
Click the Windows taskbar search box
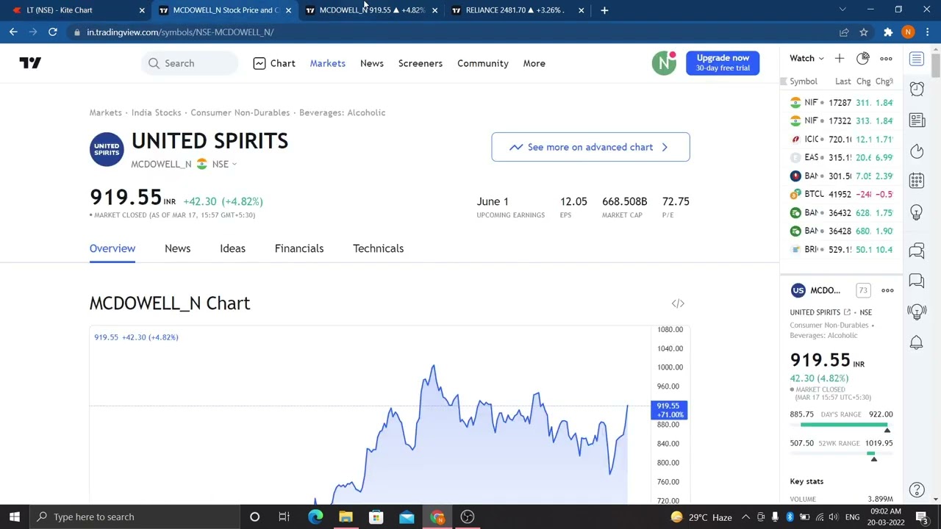coord(135,517)
